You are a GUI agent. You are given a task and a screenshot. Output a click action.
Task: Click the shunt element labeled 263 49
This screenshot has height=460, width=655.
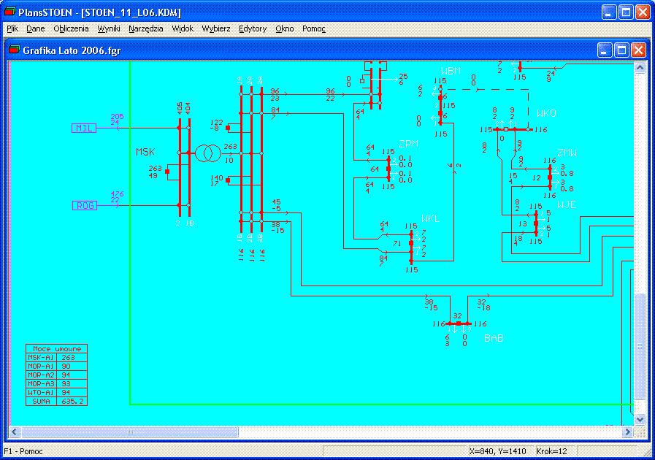[167, 172]
